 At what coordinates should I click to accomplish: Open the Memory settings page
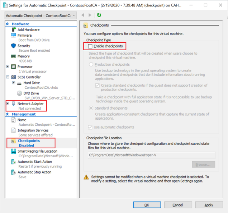point(24,56)
